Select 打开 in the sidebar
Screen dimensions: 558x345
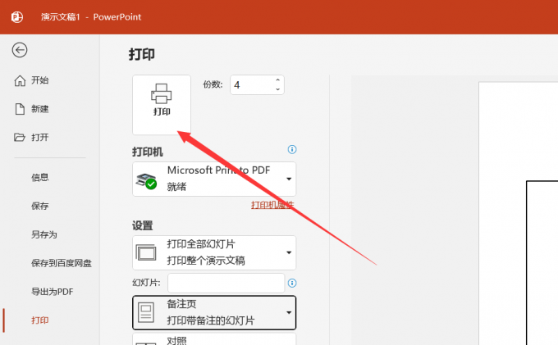(x=40, y=138)
